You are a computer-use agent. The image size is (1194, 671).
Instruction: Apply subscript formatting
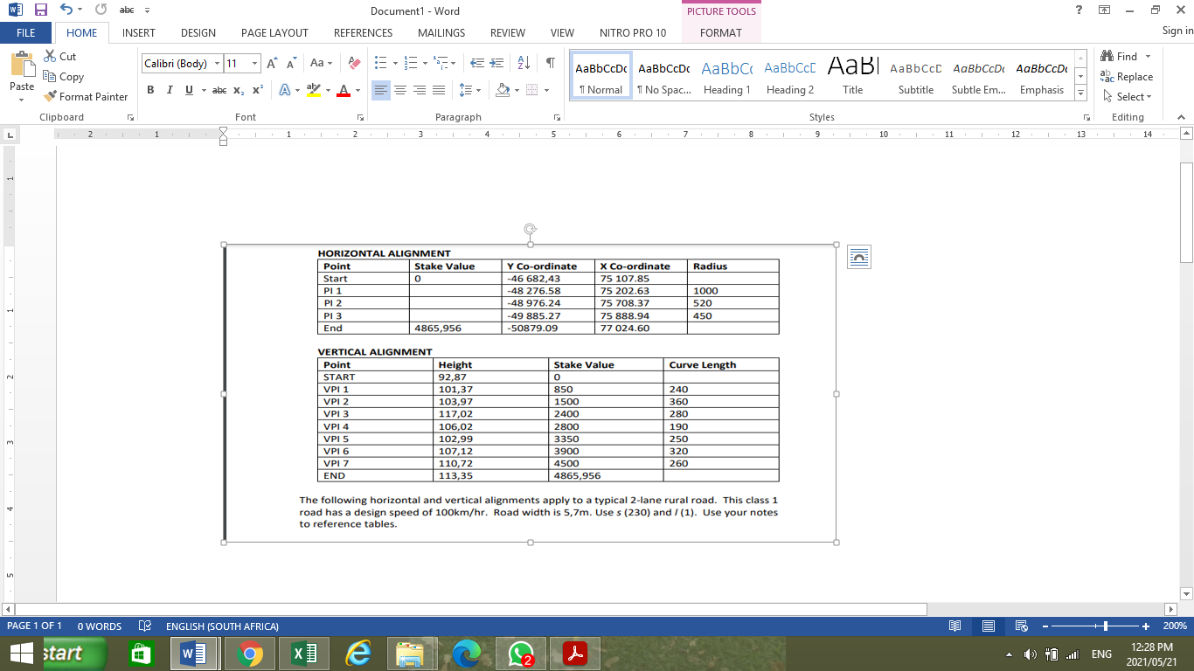(x=240, y=90)
